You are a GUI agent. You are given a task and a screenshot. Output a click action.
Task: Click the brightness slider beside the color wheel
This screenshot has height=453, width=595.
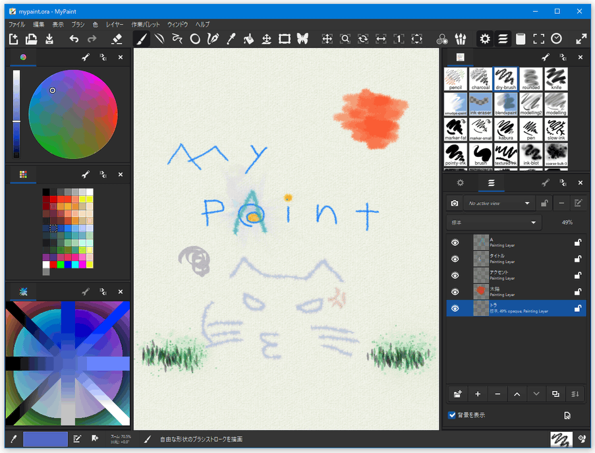(x=16, y=113)
